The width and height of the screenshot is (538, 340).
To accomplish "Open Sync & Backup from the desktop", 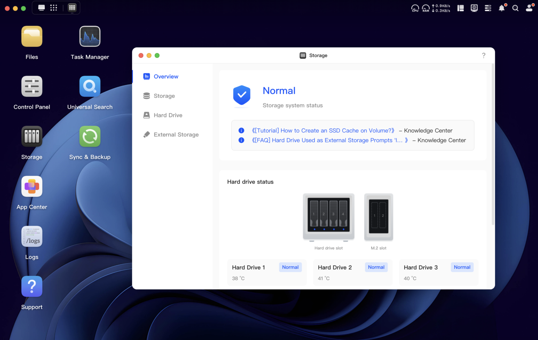I will point(90,137).
